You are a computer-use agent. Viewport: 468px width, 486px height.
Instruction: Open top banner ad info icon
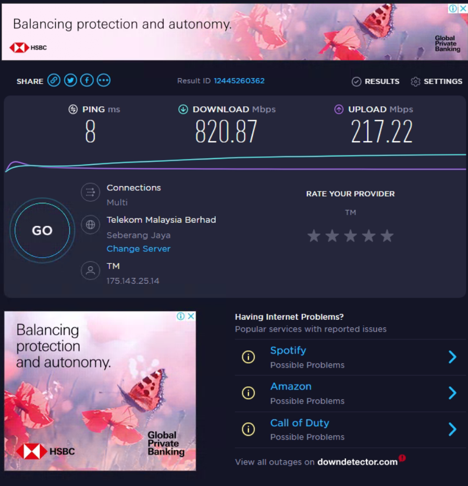453,9
